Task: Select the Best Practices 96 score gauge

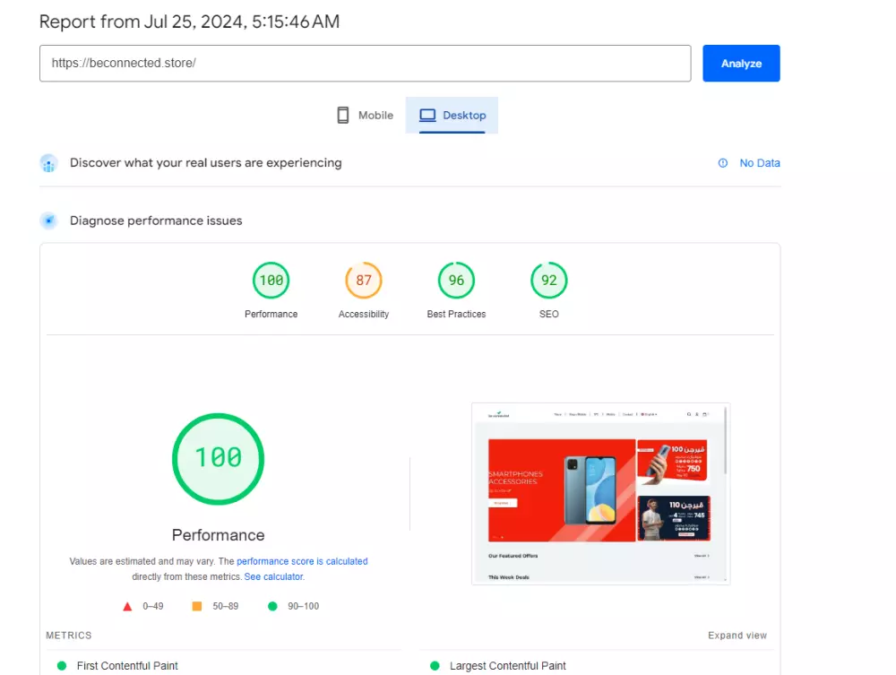Action: 456,280
